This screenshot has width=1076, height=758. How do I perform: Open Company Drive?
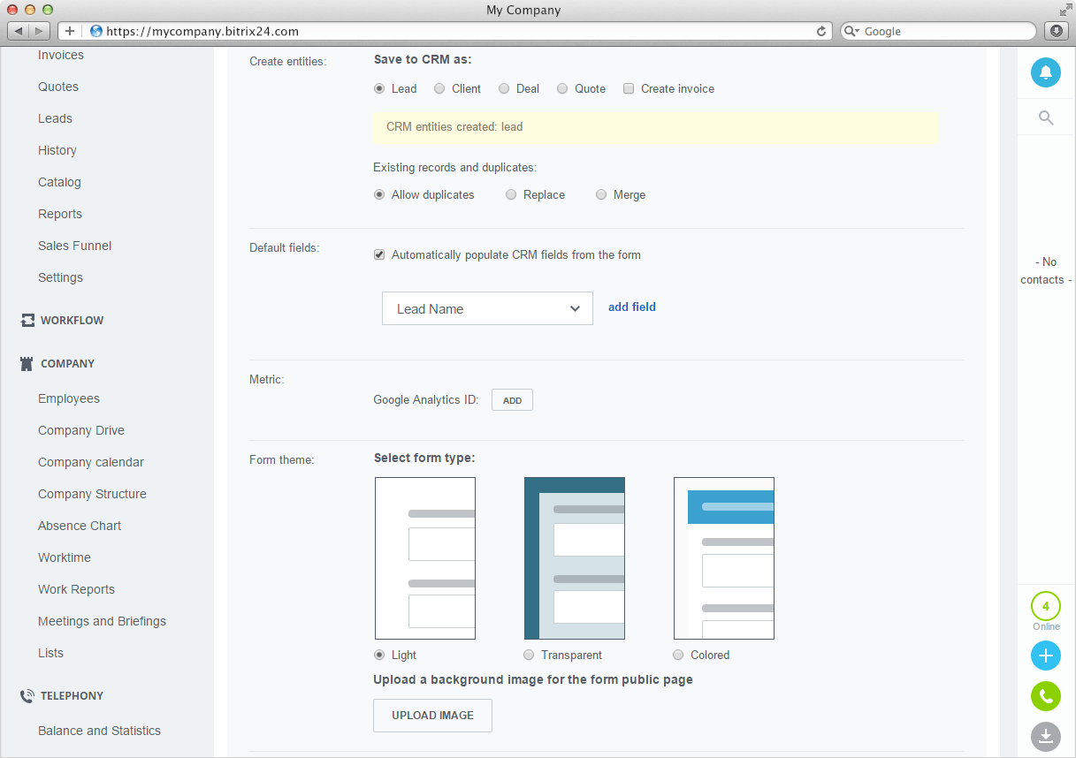81,430
